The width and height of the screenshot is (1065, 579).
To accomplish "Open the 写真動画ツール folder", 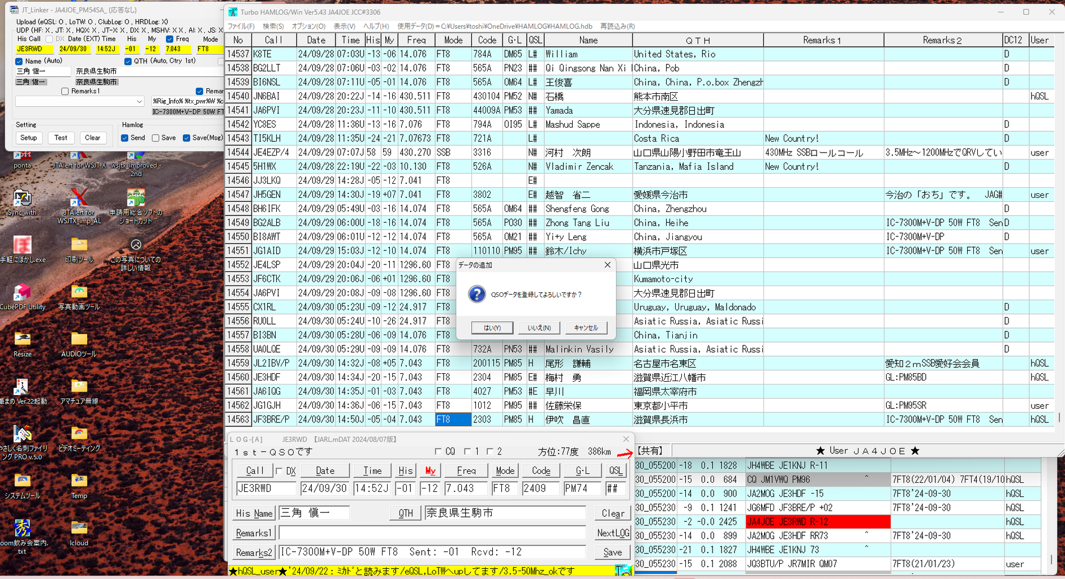I will pyautogui.click(x=79, y=297).
